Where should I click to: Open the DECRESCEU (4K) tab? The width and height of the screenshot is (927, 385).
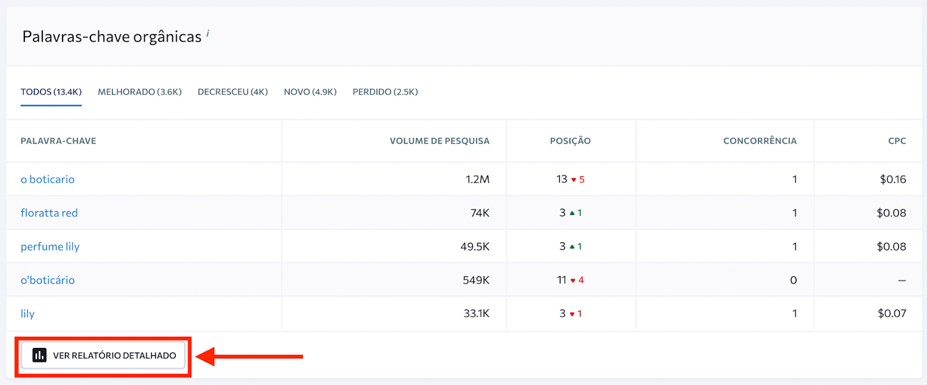[233, 92]
